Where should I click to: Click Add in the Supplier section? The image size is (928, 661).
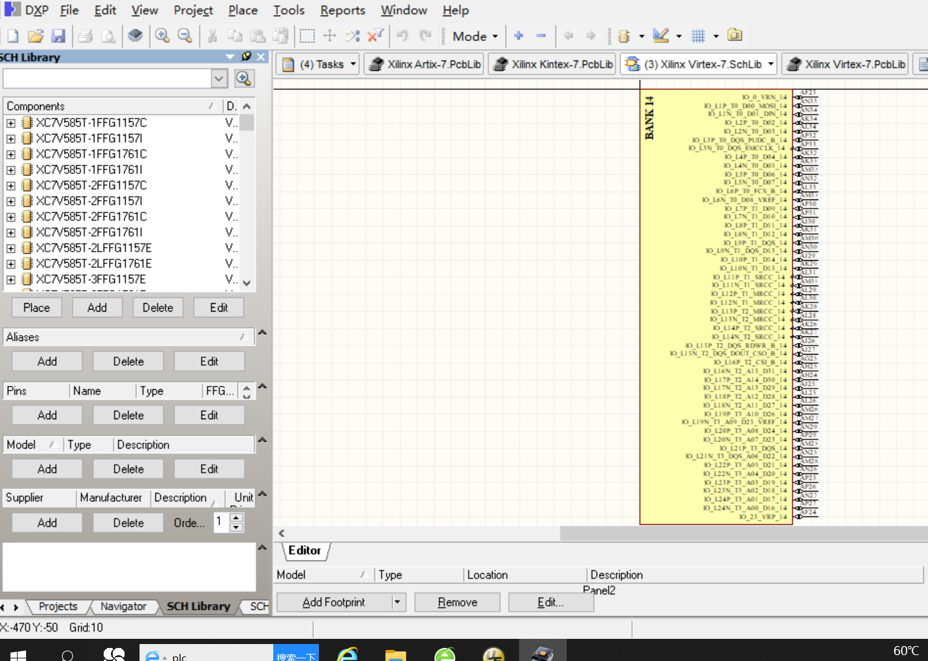(x=47, y=523)
